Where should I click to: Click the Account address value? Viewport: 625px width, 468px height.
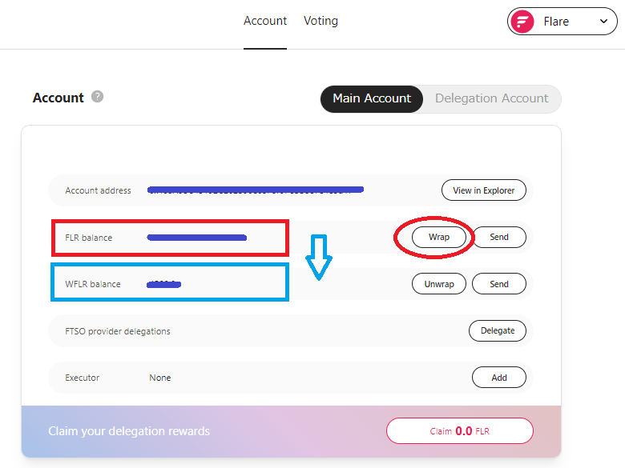(x=256, y=190)
